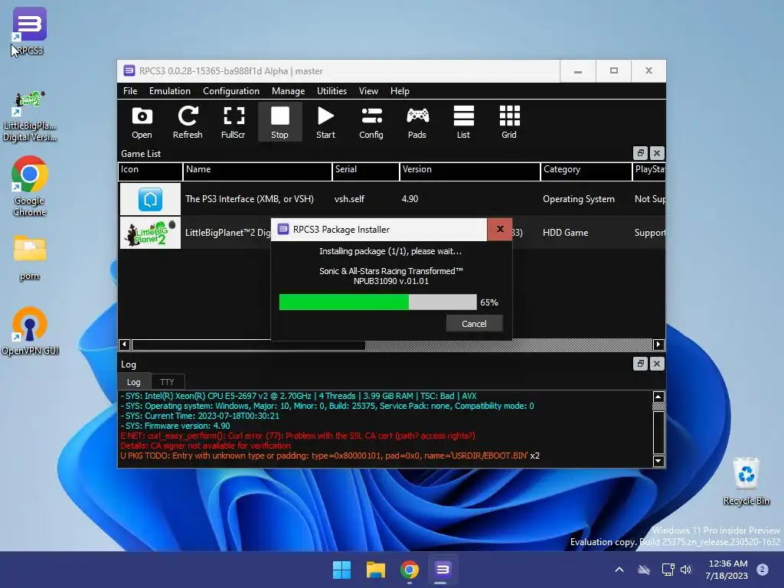
Task: Open network status tray icon
Action: (668, 570)
